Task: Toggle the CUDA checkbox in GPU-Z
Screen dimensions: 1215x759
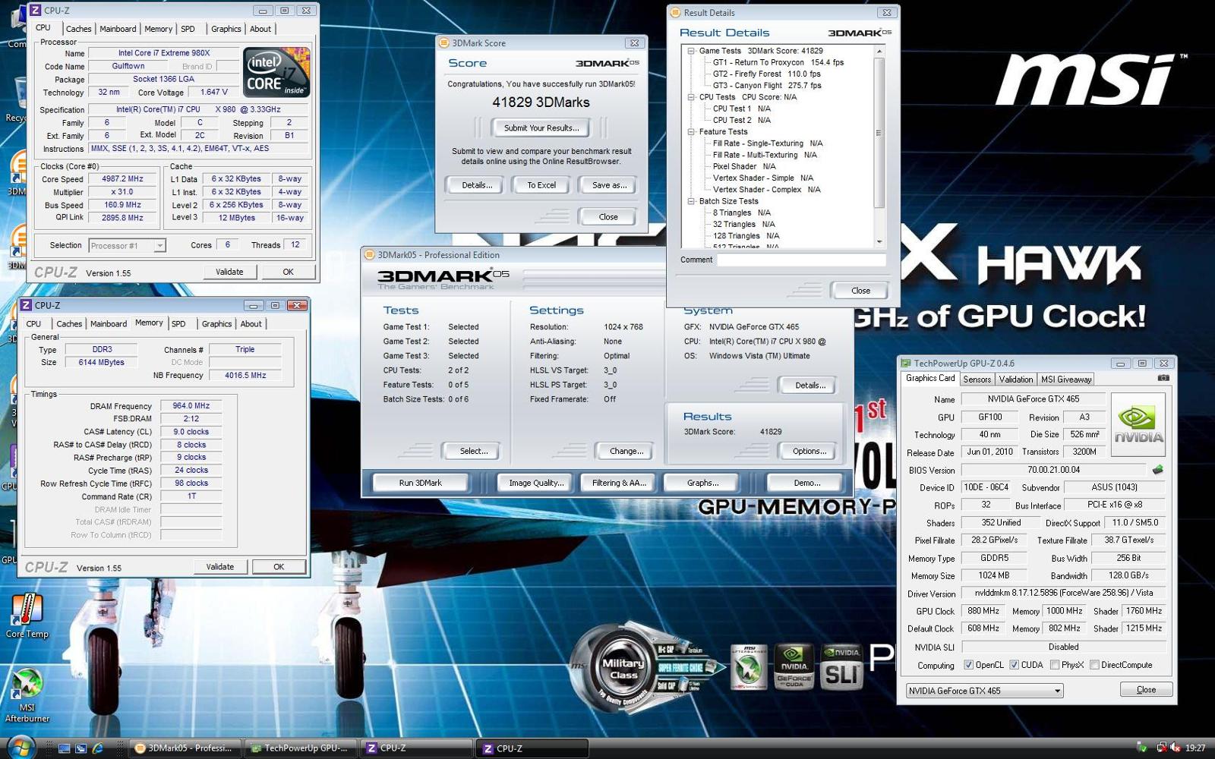Action: click(1014, 665)
